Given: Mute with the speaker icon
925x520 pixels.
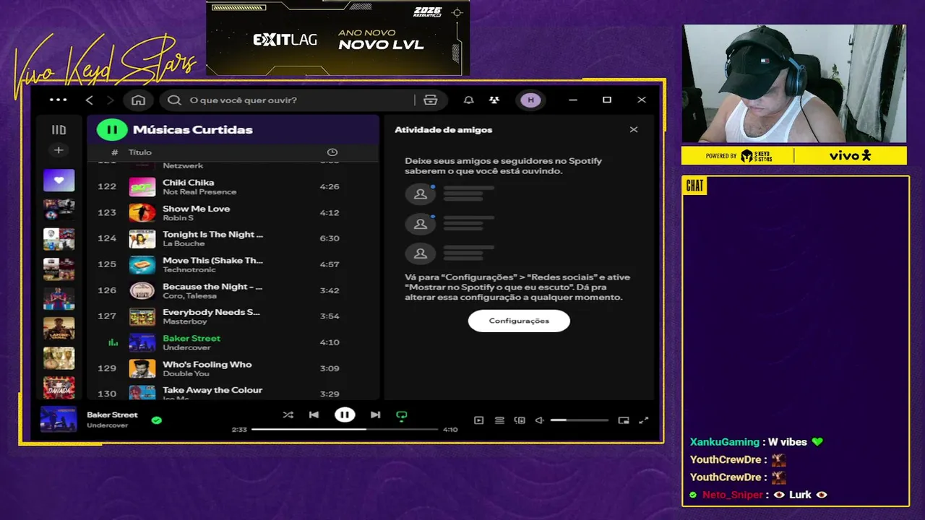Looking at the screenshot, I should click(539, 420).
